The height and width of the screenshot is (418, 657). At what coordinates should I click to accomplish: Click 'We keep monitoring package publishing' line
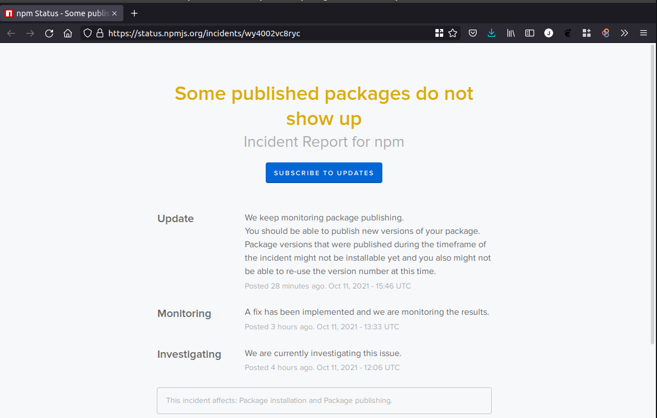coord(324,218)
